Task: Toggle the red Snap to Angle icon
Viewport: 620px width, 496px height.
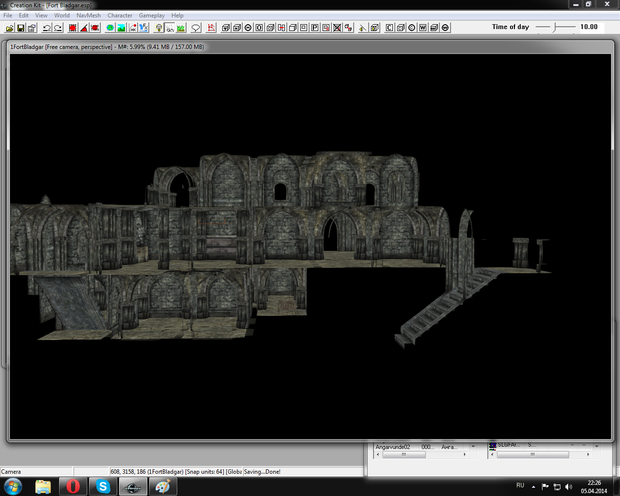Action: [x=84, y=28]
